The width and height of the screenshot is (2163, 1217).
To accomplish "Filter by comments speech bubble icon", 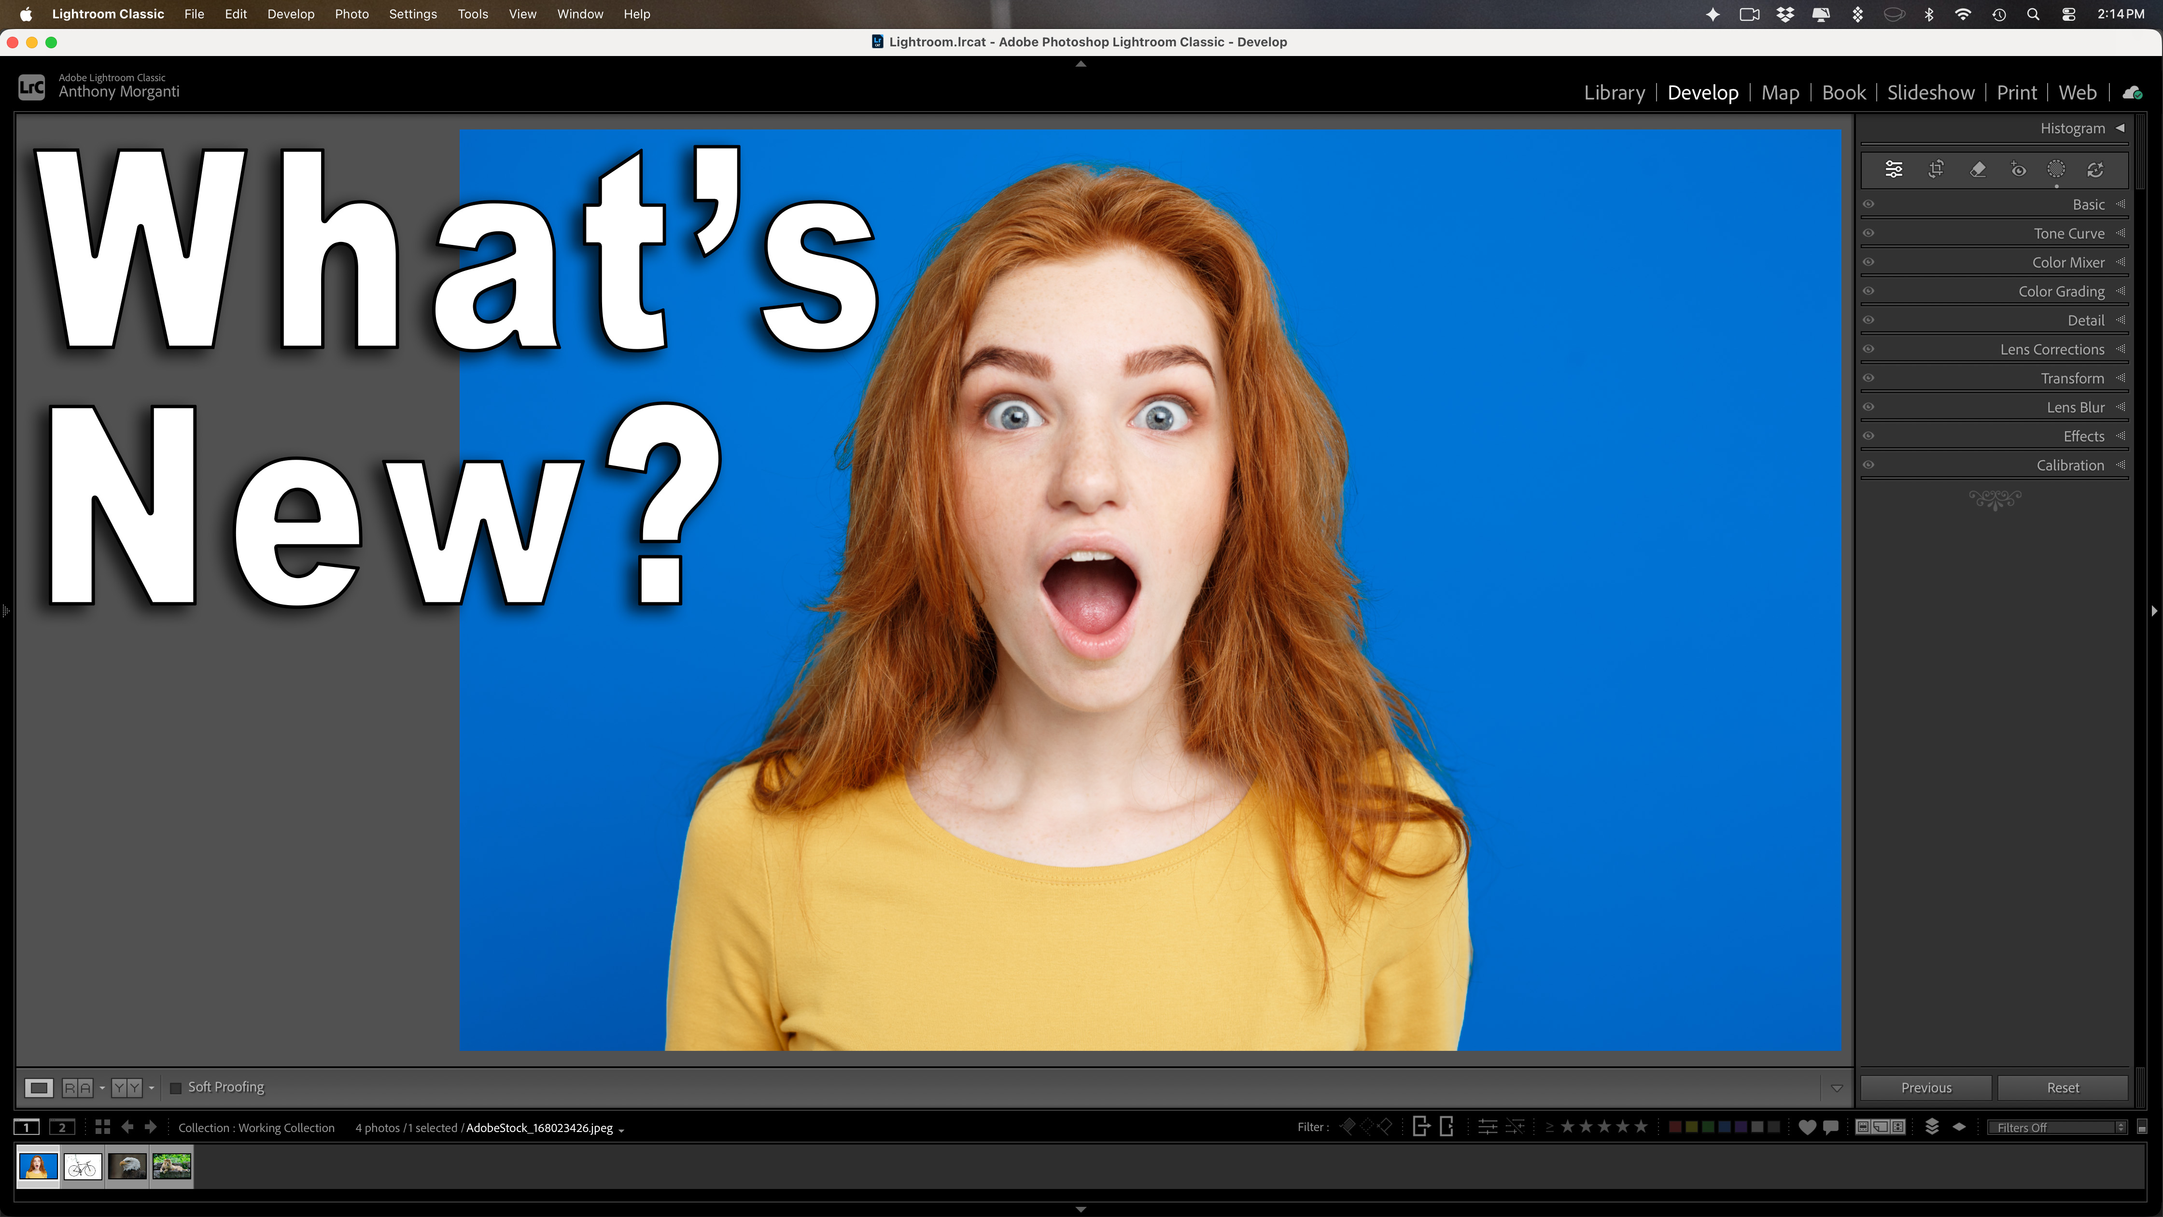I will point(1830,1127).
